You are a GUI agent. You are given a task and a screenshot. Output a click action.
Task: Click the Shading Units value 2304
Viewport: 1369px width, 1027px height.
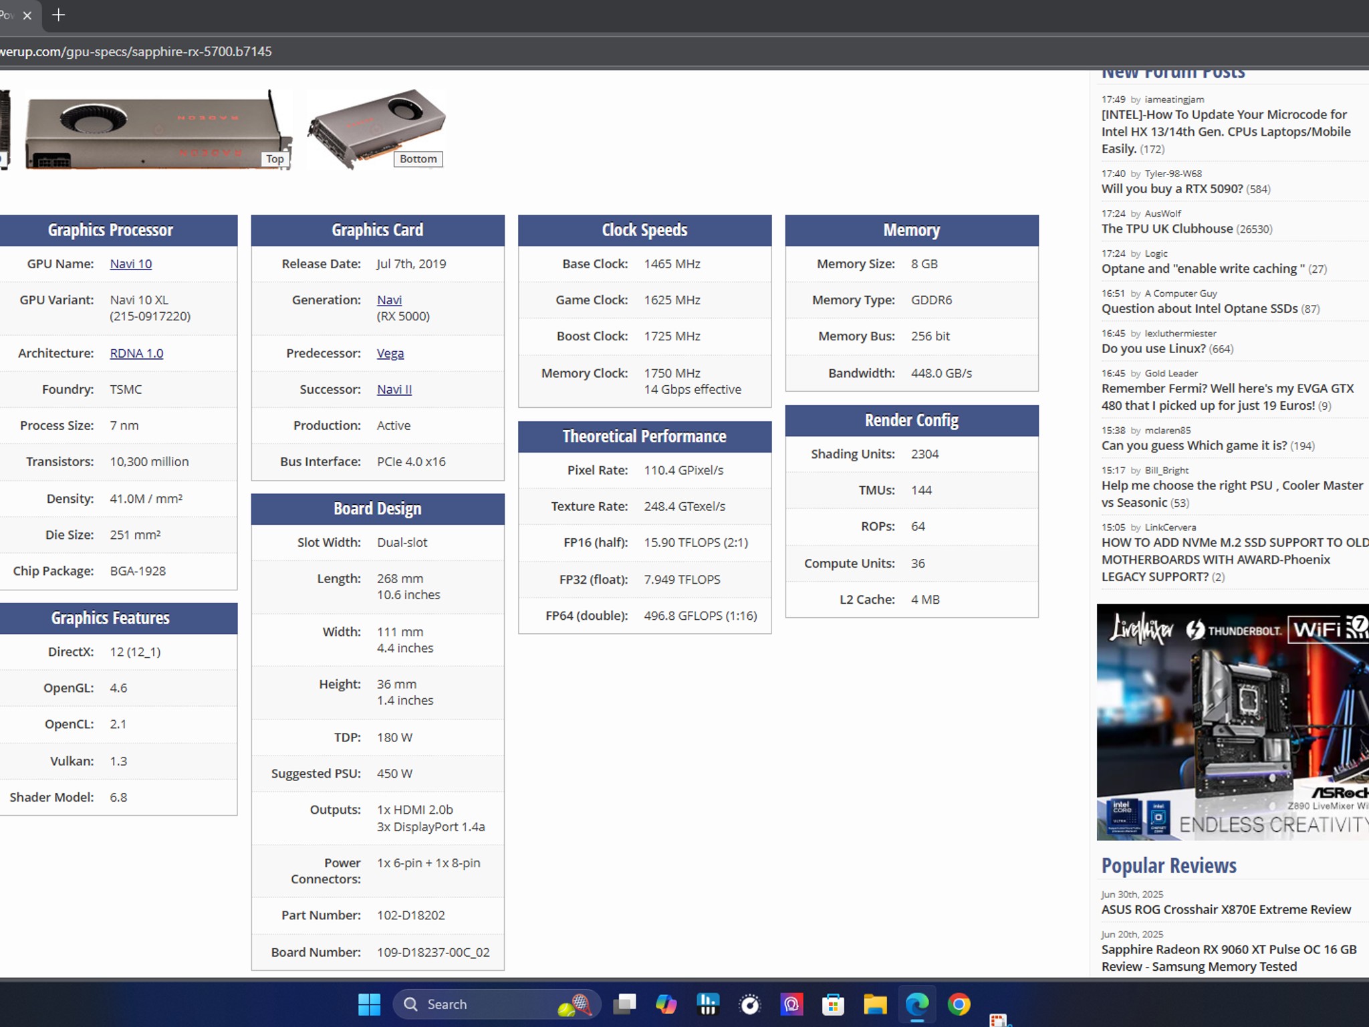[x=924, y=454]
